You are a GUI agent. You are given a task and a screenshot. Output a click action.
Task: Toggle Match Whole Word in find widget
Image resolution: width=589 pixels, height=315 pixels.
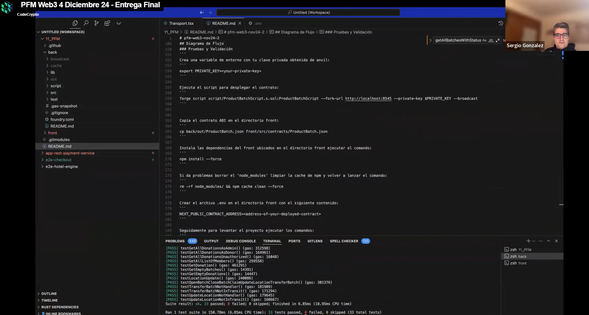click(491, 40)
